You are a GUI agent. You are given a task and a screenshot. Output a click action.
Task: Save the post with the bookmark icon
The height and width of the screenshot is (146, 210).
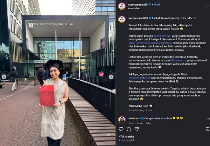point(208,129)
